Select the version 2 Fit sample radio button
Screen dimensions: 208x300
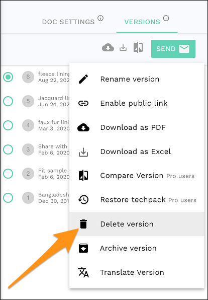coord(8,174)
